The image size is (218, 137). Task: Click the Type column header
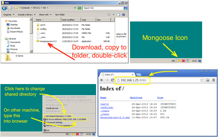coord(88,20)
